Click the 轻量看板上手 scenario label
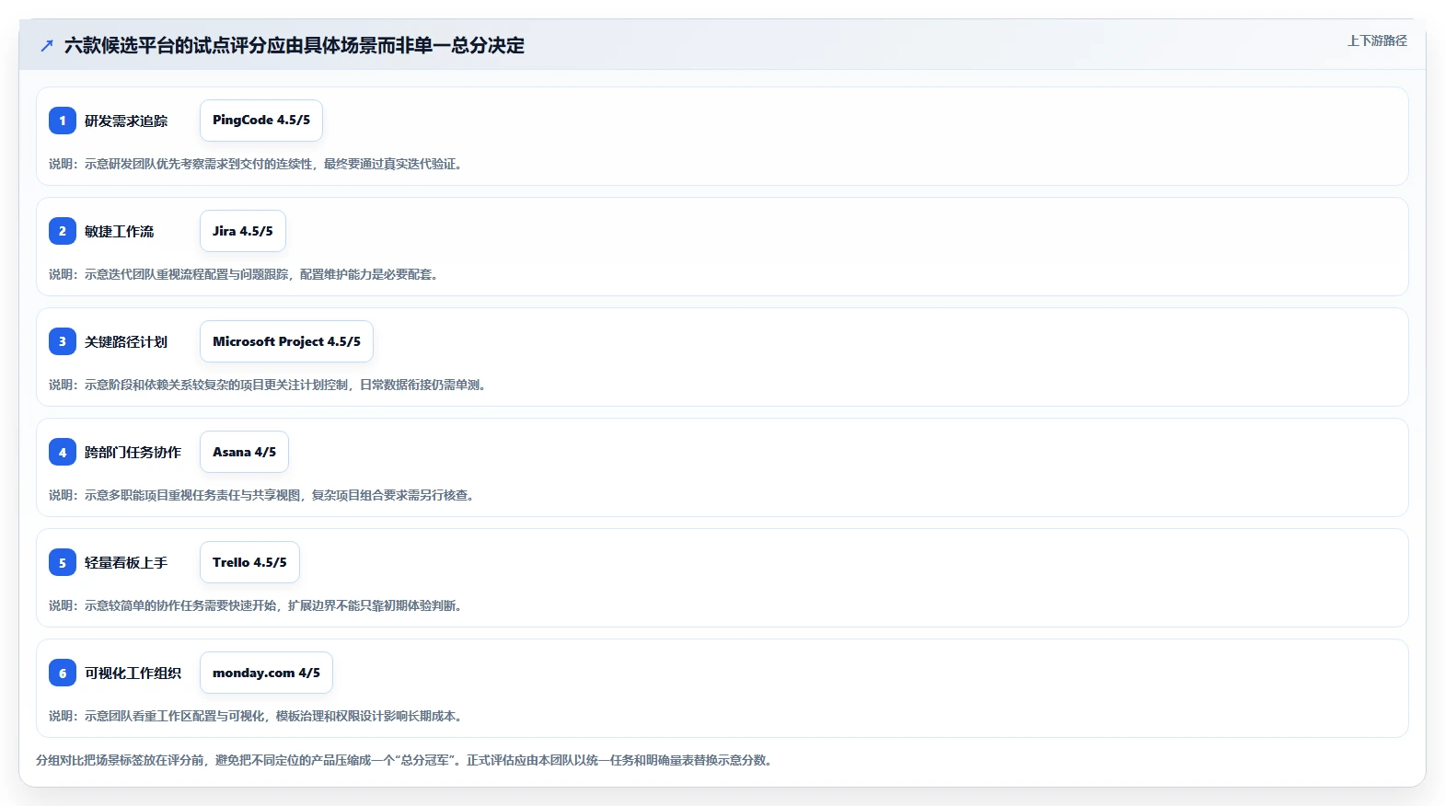The width and height of the screenshot is (1445, 806). 126,562
